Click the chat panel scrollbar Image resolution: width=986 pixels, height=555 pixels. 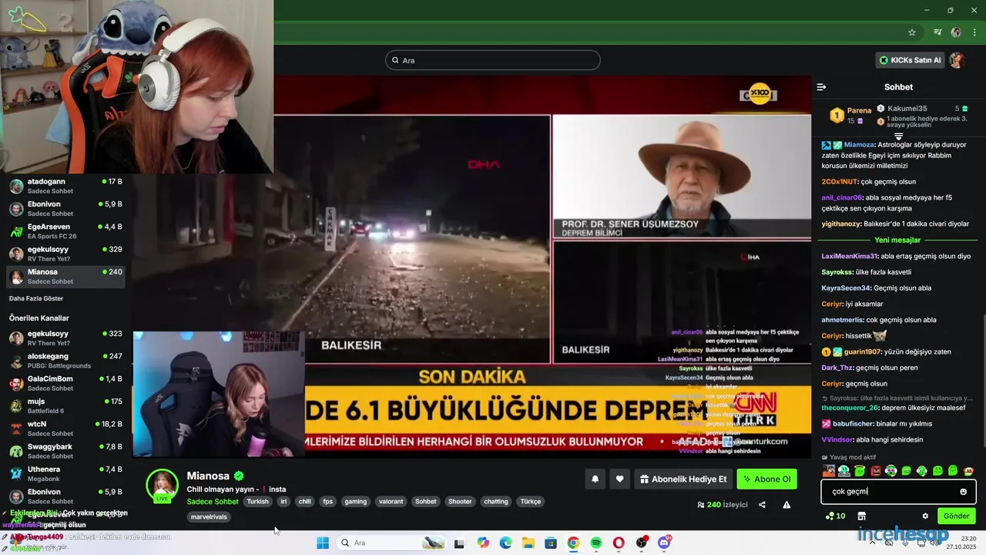tap(984, 382)
